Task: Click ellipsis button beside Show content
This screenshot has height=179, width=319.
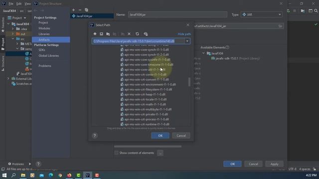Action: [x=160, y=153]
